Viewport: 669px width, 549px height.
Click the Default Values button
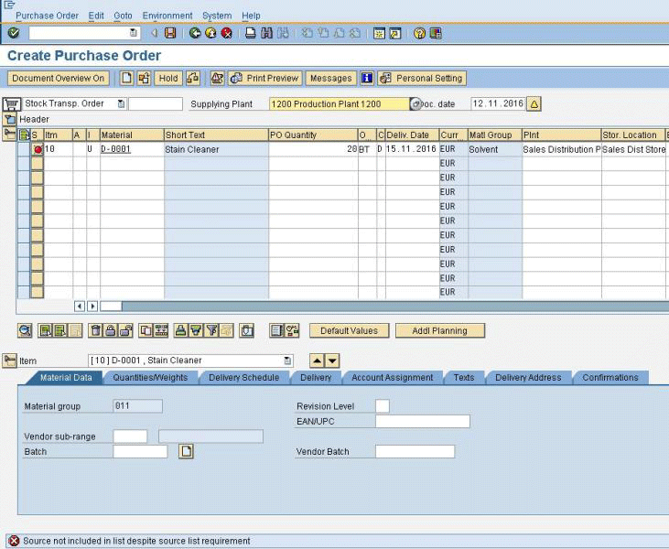[x=349, y=330]
